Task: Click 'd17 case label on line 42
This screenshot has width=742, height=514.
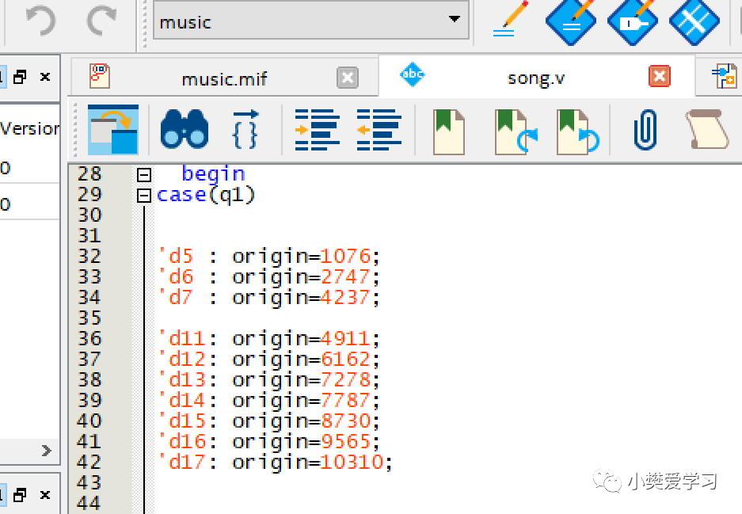Action: click(181, 462)
